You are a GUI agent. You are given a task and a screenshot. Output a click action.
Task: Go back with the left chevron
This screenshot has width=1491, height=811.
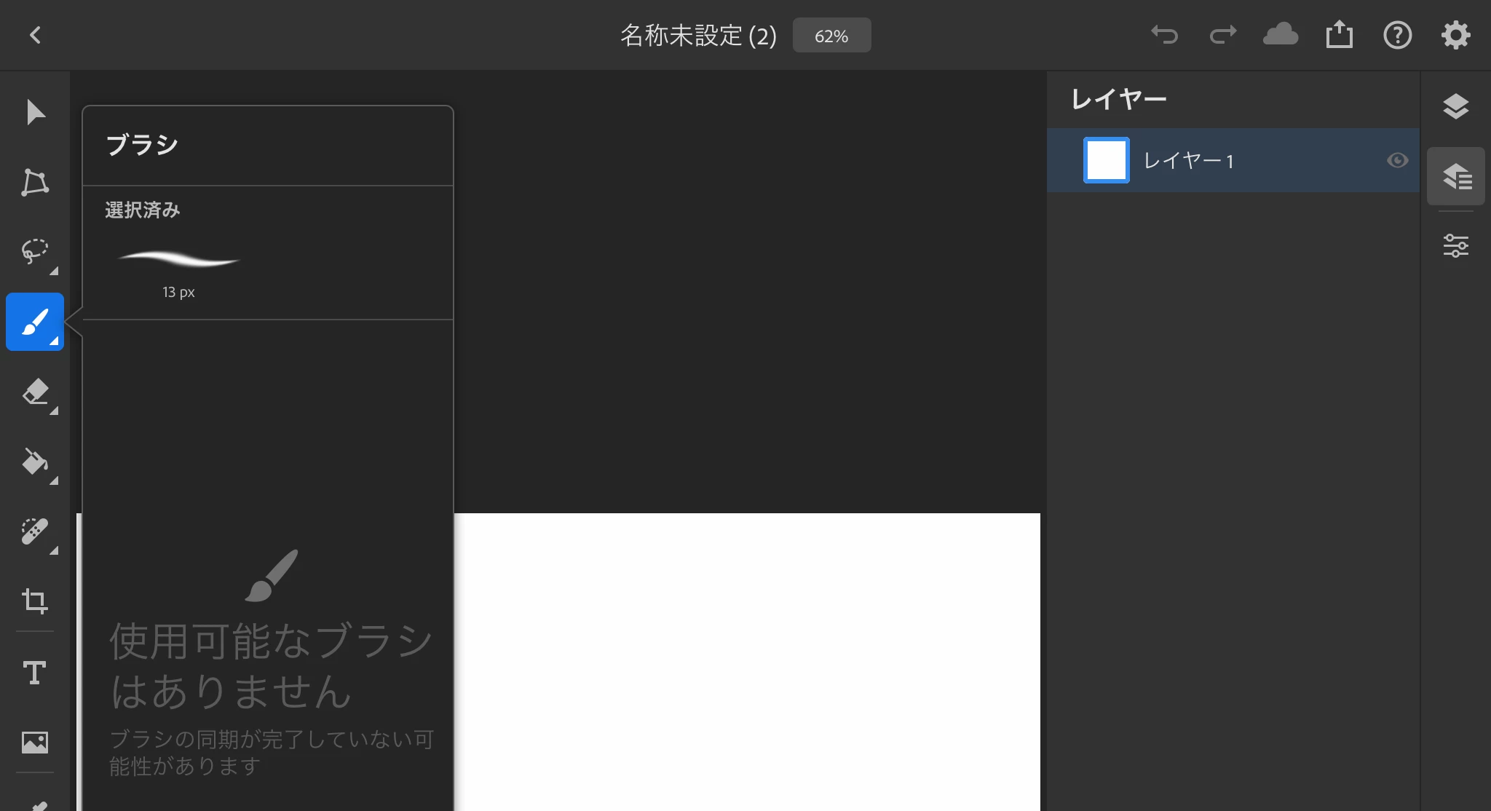pyautogui.click(x=35, y=35)
